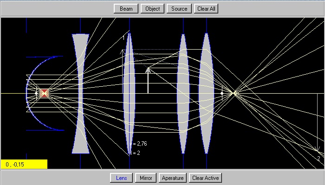Click the image arrow labeled 2
Viewport: 325px width, 185px height.
click(317, 122)
